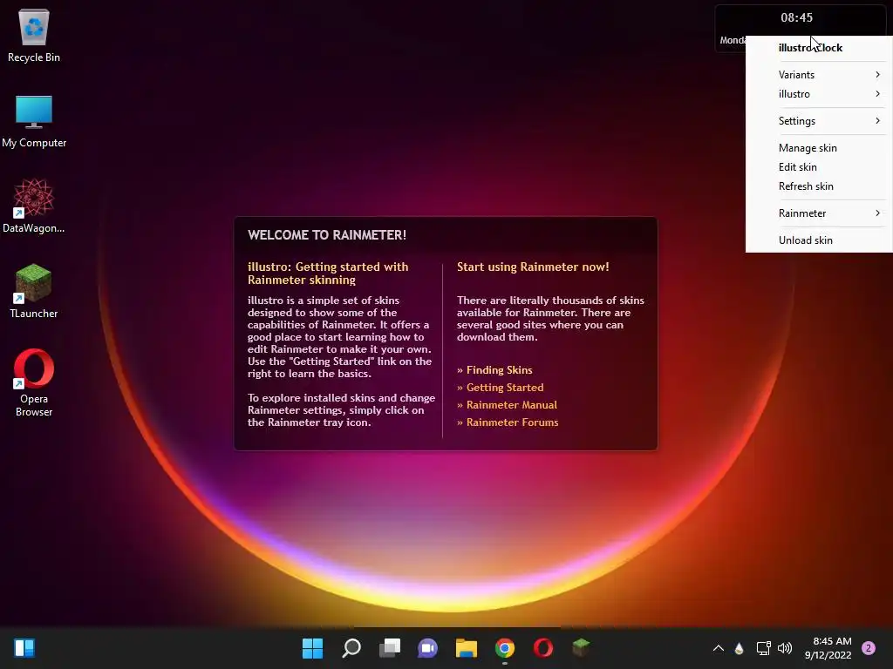Image resolution: width=893 pixels, height=669 pixels.
Task: Expand the Settings submenu
Action: (819, 120)
